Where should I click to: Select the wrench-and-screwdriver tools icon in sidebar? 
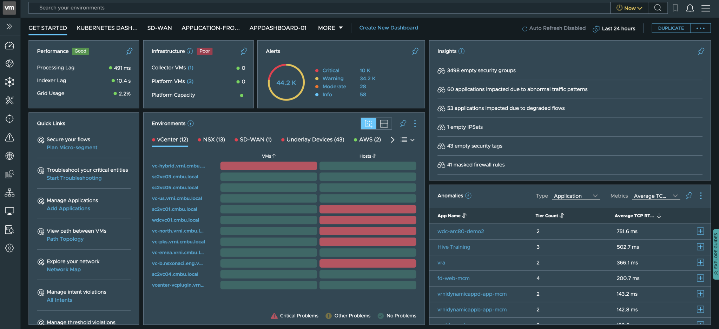pos(9,101)
